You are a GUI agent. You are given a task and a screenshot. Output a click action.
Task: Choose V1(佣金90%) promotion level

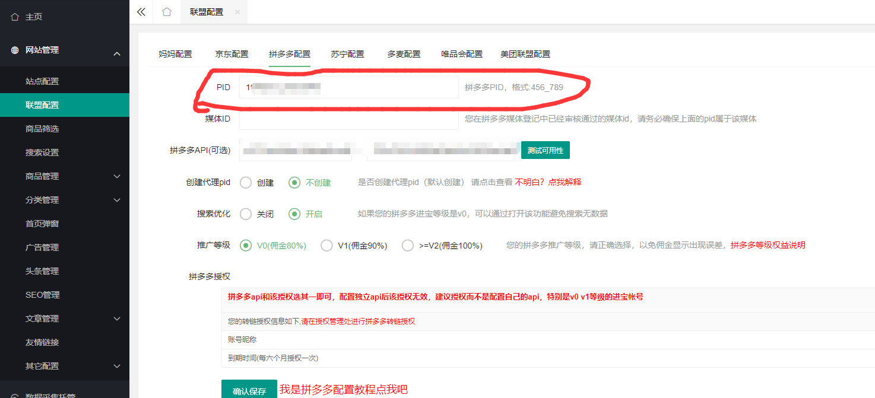(326, 246)
